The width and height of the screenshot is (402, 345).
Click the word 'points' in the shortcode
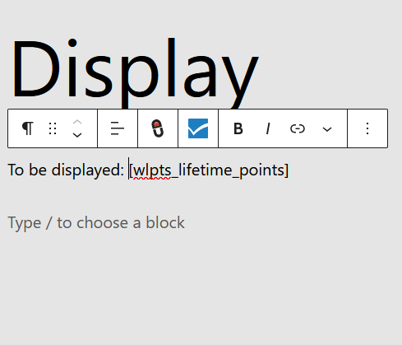pos(262,170)
